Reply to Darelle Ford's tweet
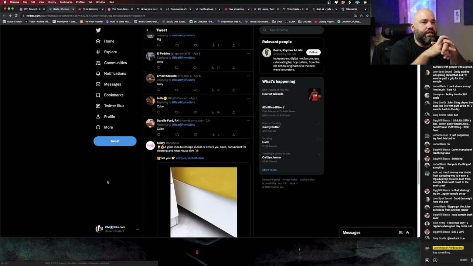The height and width of the screenshot is (266, 473). point(159,134)
